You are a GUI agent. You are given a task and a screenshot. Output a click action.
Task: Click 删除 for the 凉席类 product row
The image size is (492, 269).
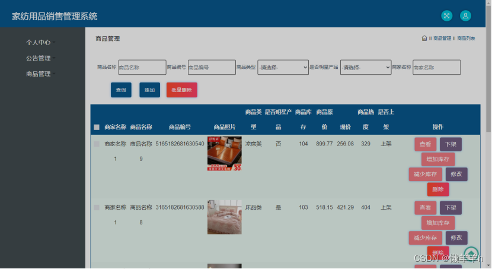(x=437, y=189)
